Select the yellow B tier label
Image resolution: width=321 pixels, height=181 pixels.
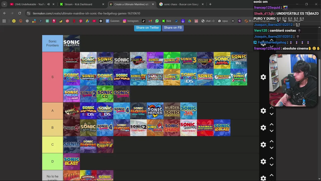pos(52,127)
